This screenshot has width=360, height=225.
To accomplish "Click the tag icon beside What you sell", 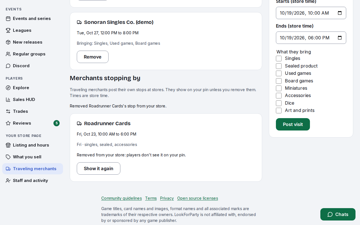I will (8, 157).
